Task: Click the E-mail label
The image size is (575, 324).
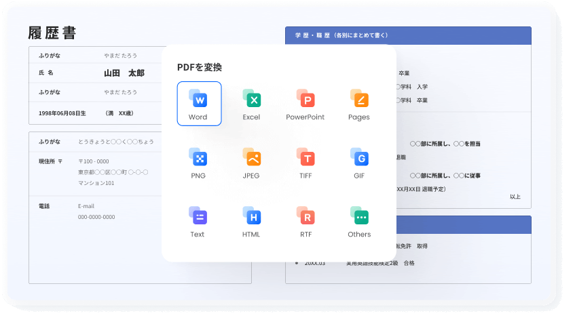Action: (x=86, y=206)
